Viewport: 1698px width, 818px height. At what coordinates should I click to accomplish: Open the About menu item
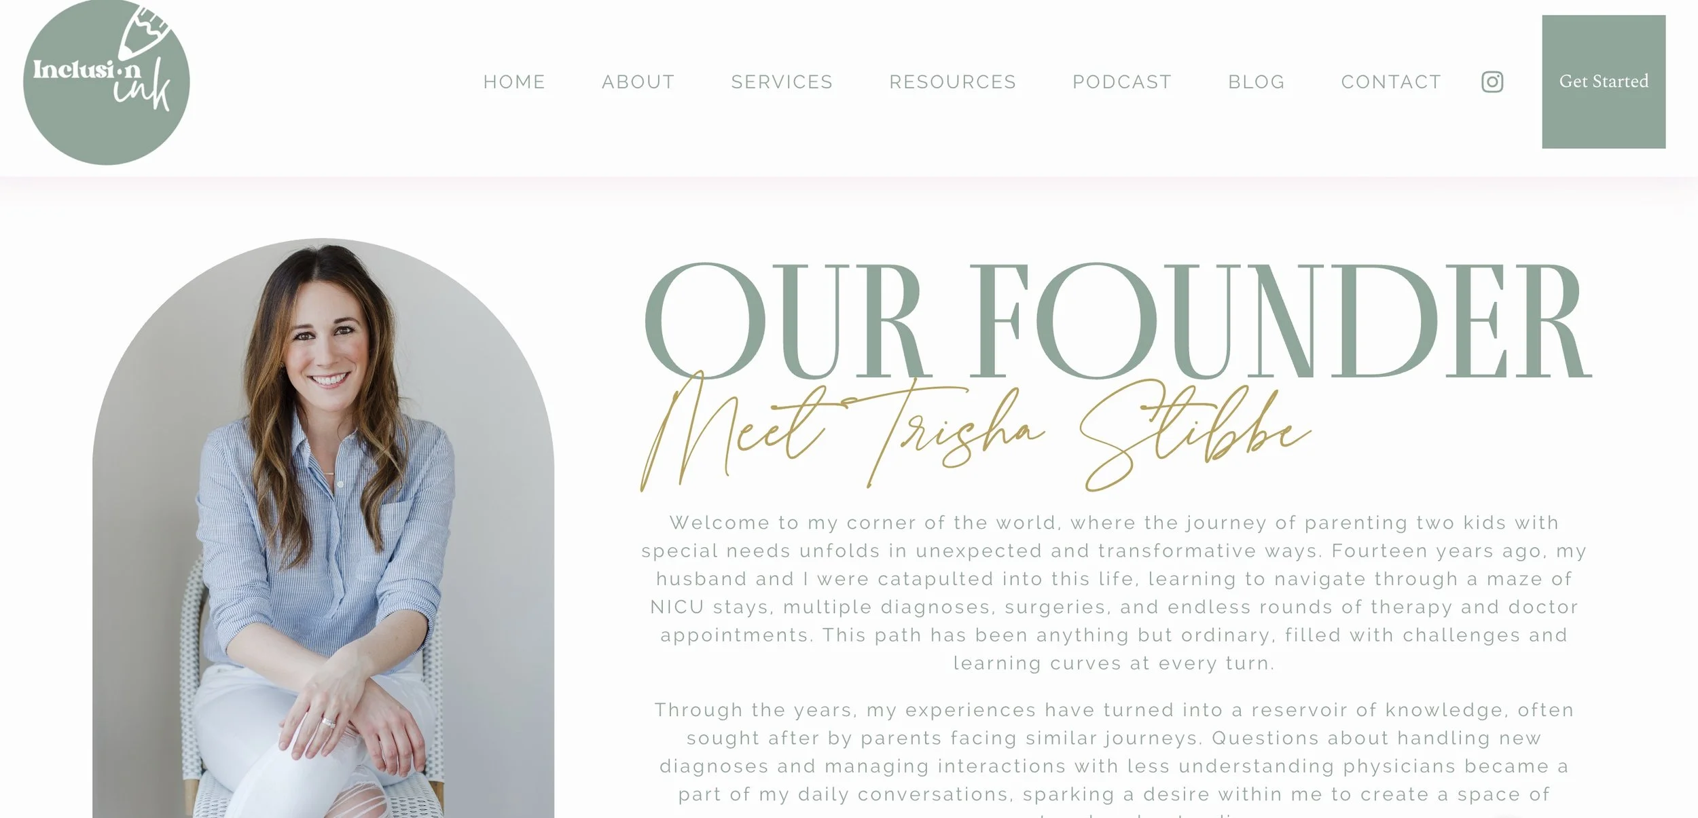(638, 82)
